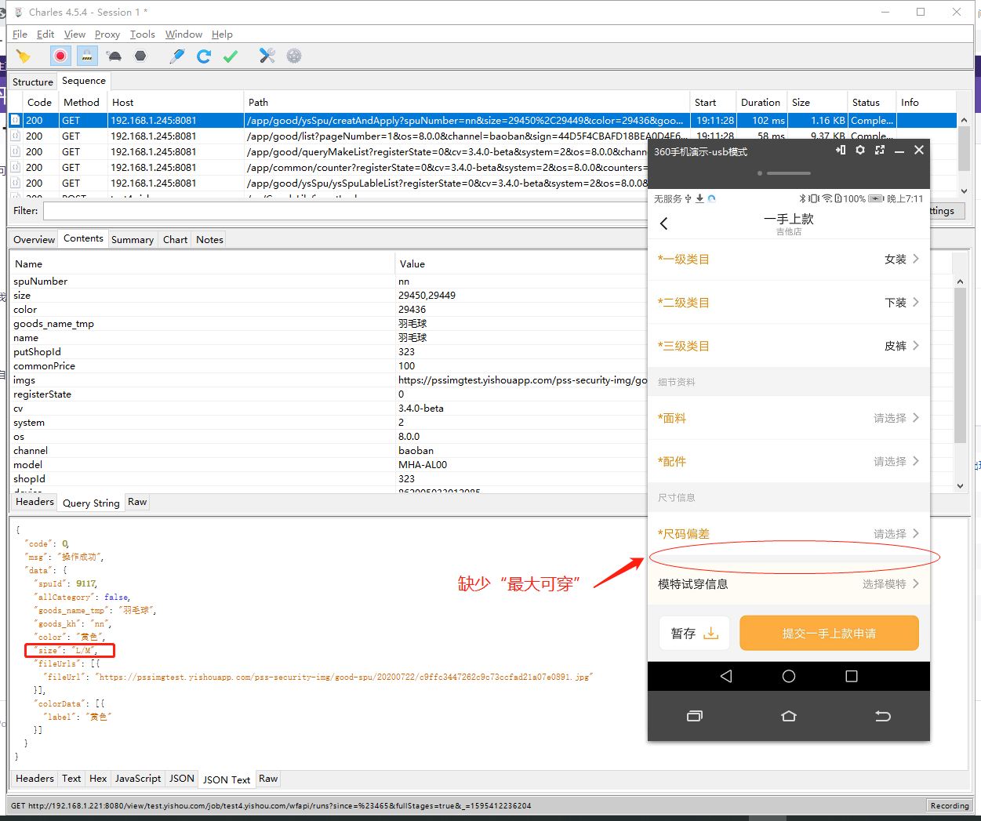Open the File menu
The width and height of the screenshot is (981, 821).
(x=20, y=35)
